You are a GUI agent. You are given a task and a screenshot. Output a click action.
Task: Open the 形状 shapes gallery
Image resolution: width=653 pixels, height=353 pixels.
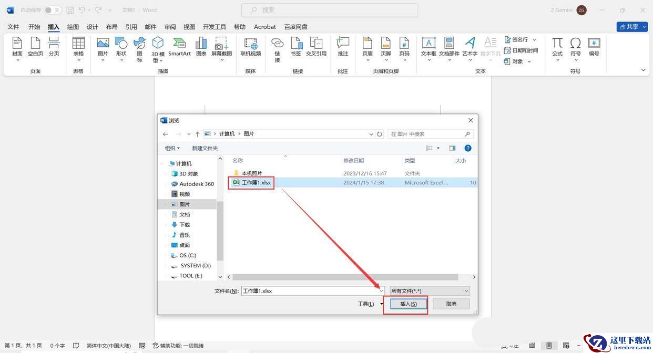point(121,49)
